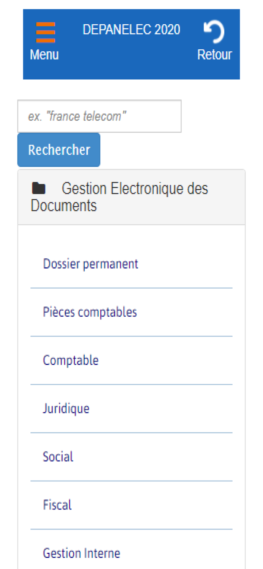Select the Comptable category

[x=71, y=360]
